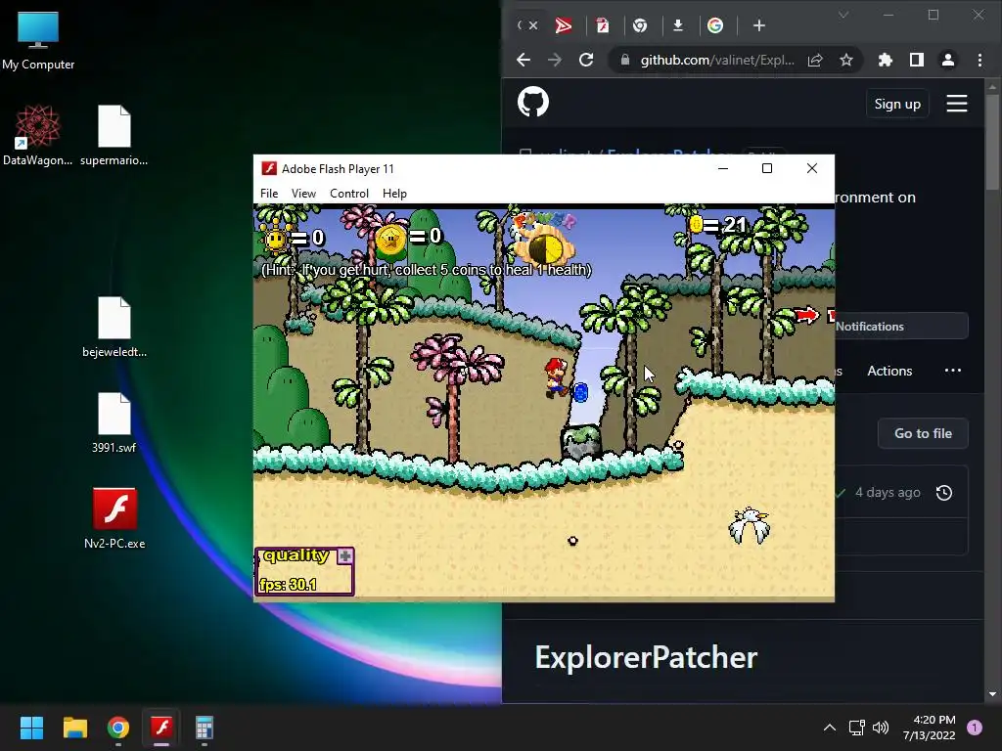Reload the GitHub page
The height and width of the screenshot is (751, 1002).
[x=586, y=60]
